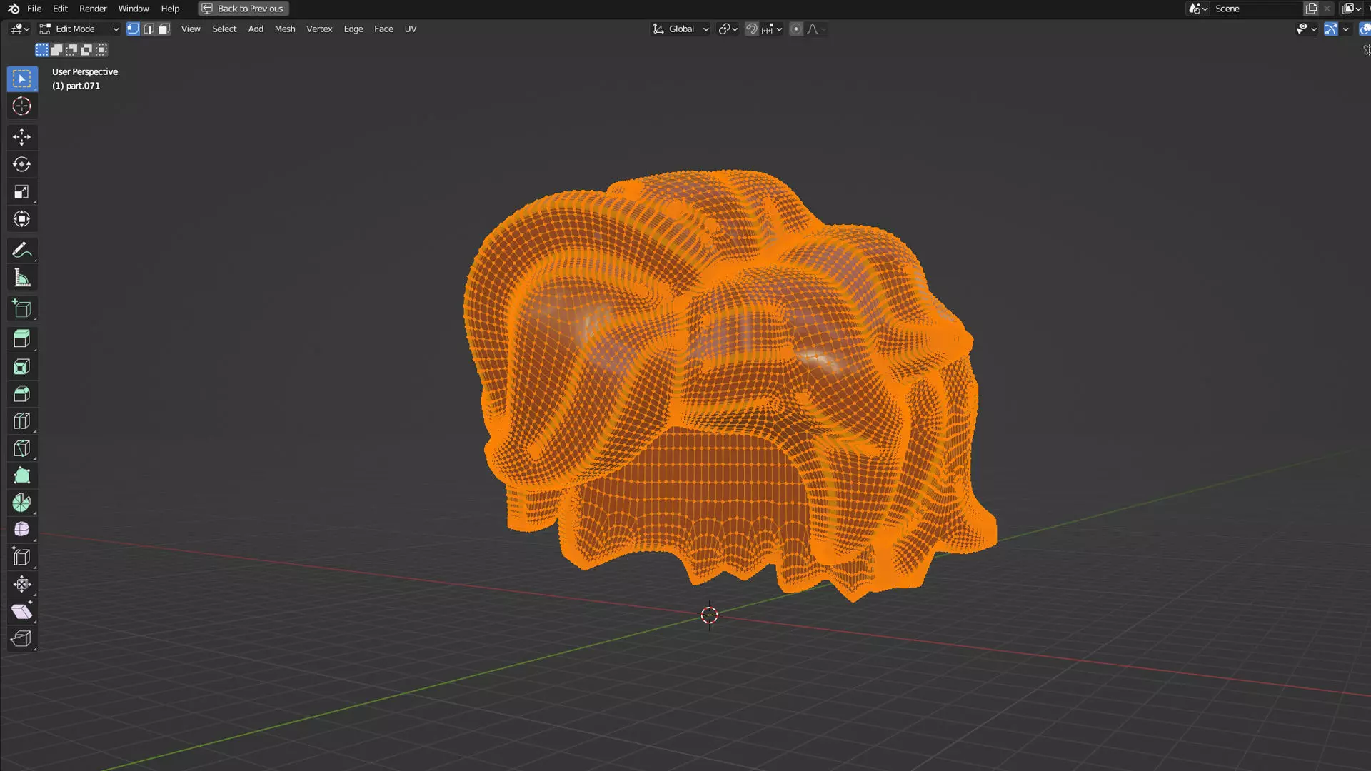Open the Mesh menu
Image resolution: width=1371 pixels, height=771 pixels.
pos(284,29)
